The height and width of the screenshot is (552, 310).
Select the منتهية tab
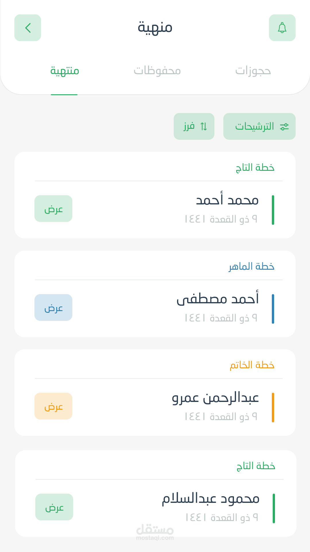click(x=65, y=71)
